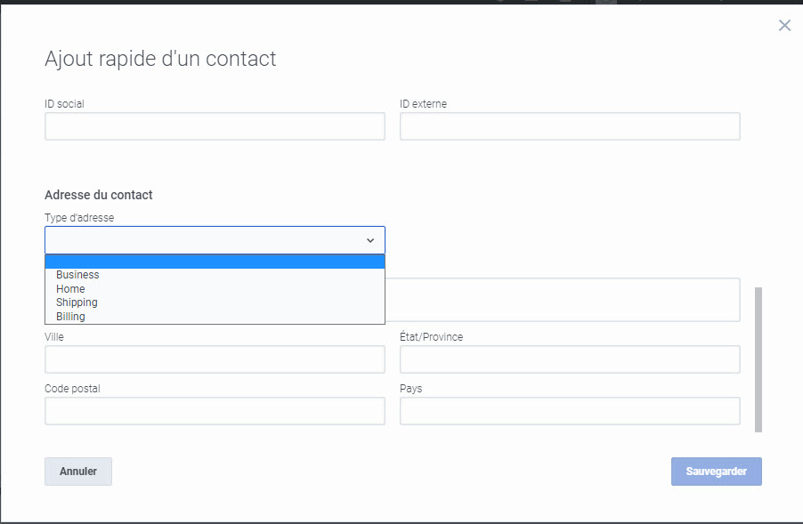Image resolution: width=803 pixels, height=524 pixels.
Task: Click the État/Province text field
Action: coord(570,359)
